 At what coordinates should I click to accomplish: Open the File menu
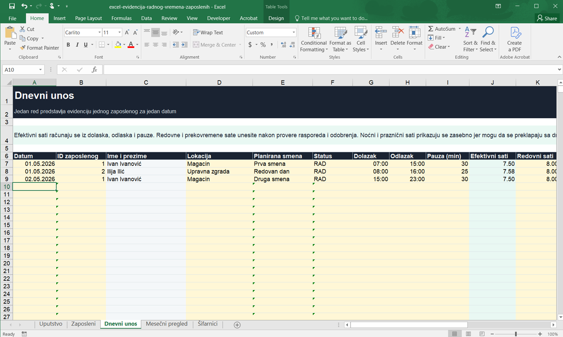pos(12,18)
